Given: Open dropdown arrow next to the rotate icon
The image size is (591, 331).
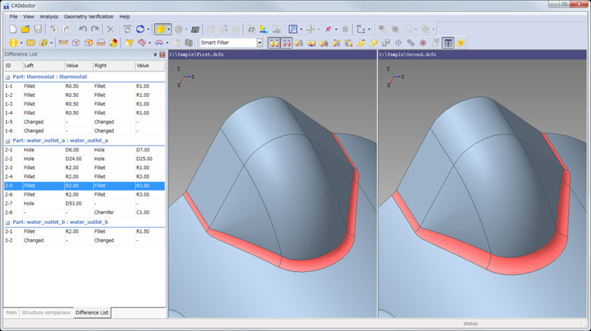Looking at the screenshot, I should (148, 29).
